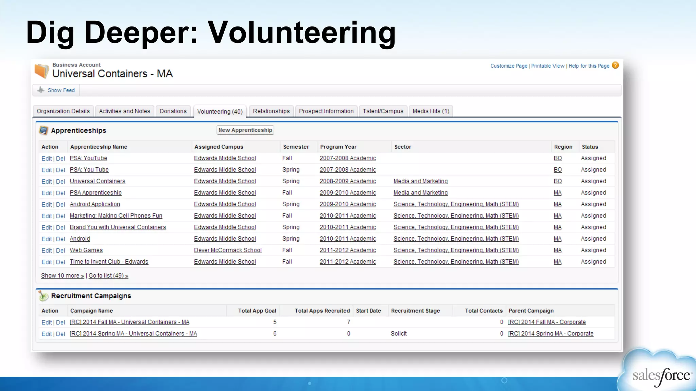Switch to Prospect Information tab
Image resolution: width=696 pixels, height=391 pixels.
click(326, 111)
